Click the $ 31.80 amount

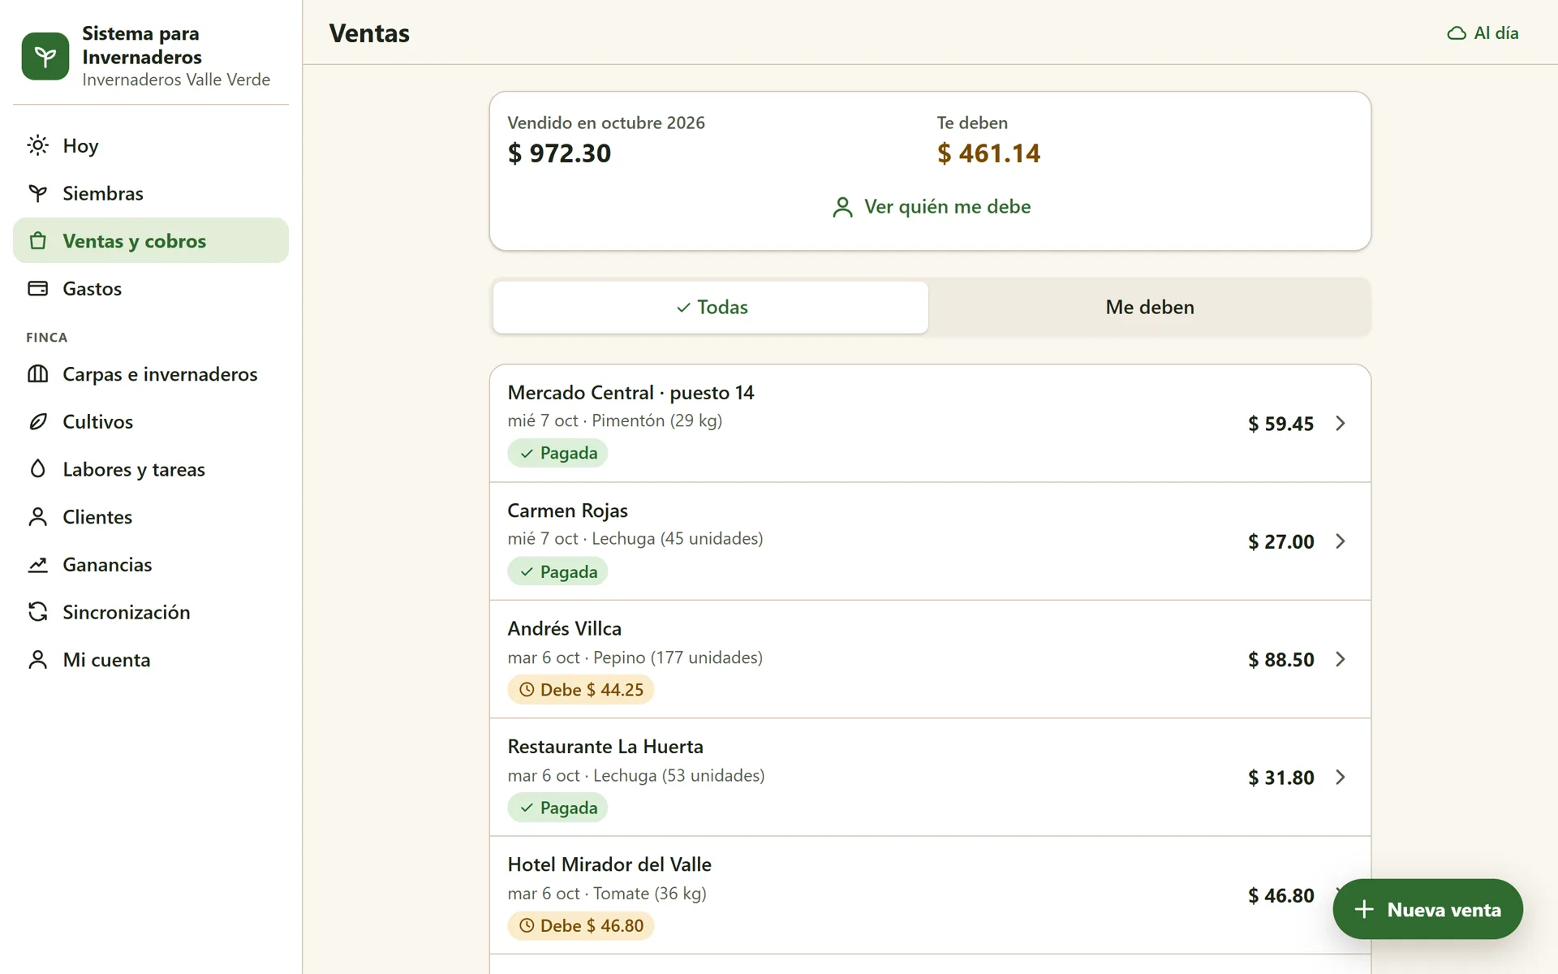[x=1280, y=778]
